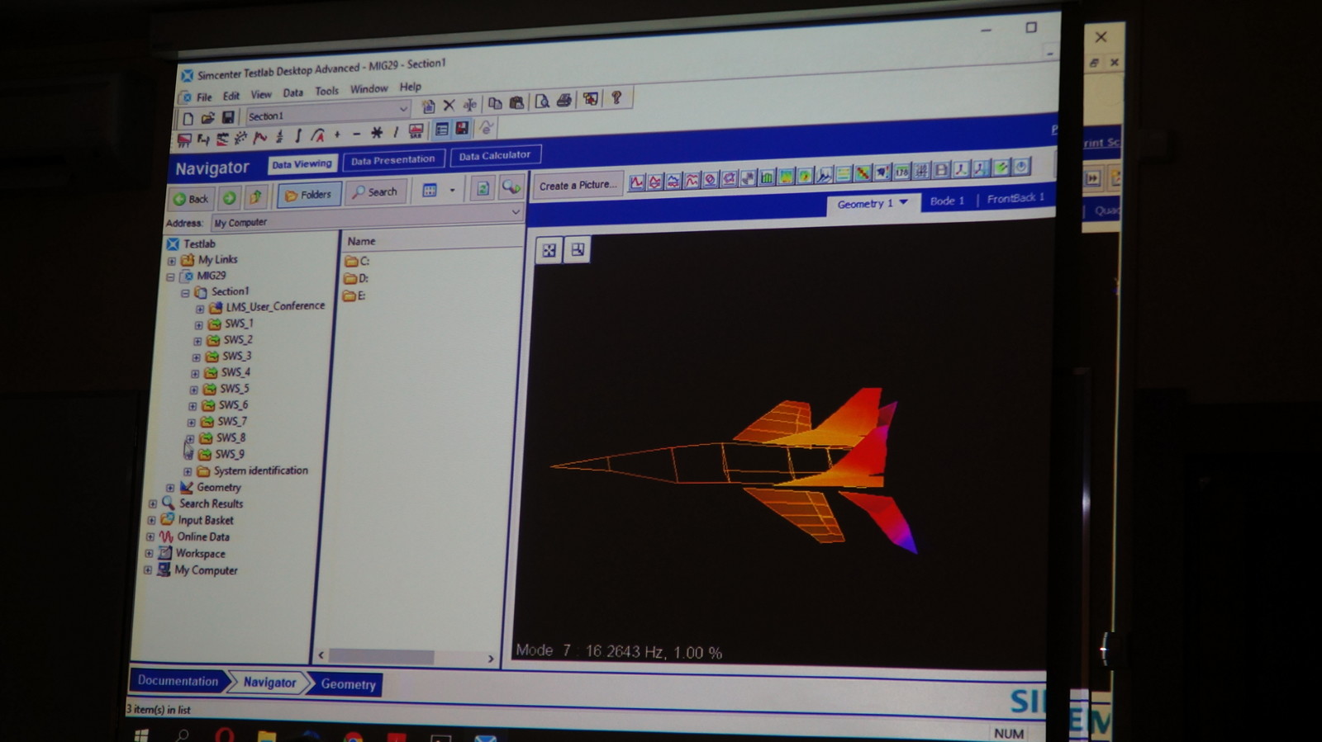Switch to the Data Calculator sub-tab
Image resolution: width=1322 pixels, height=742 pixels.
point(494,155)
